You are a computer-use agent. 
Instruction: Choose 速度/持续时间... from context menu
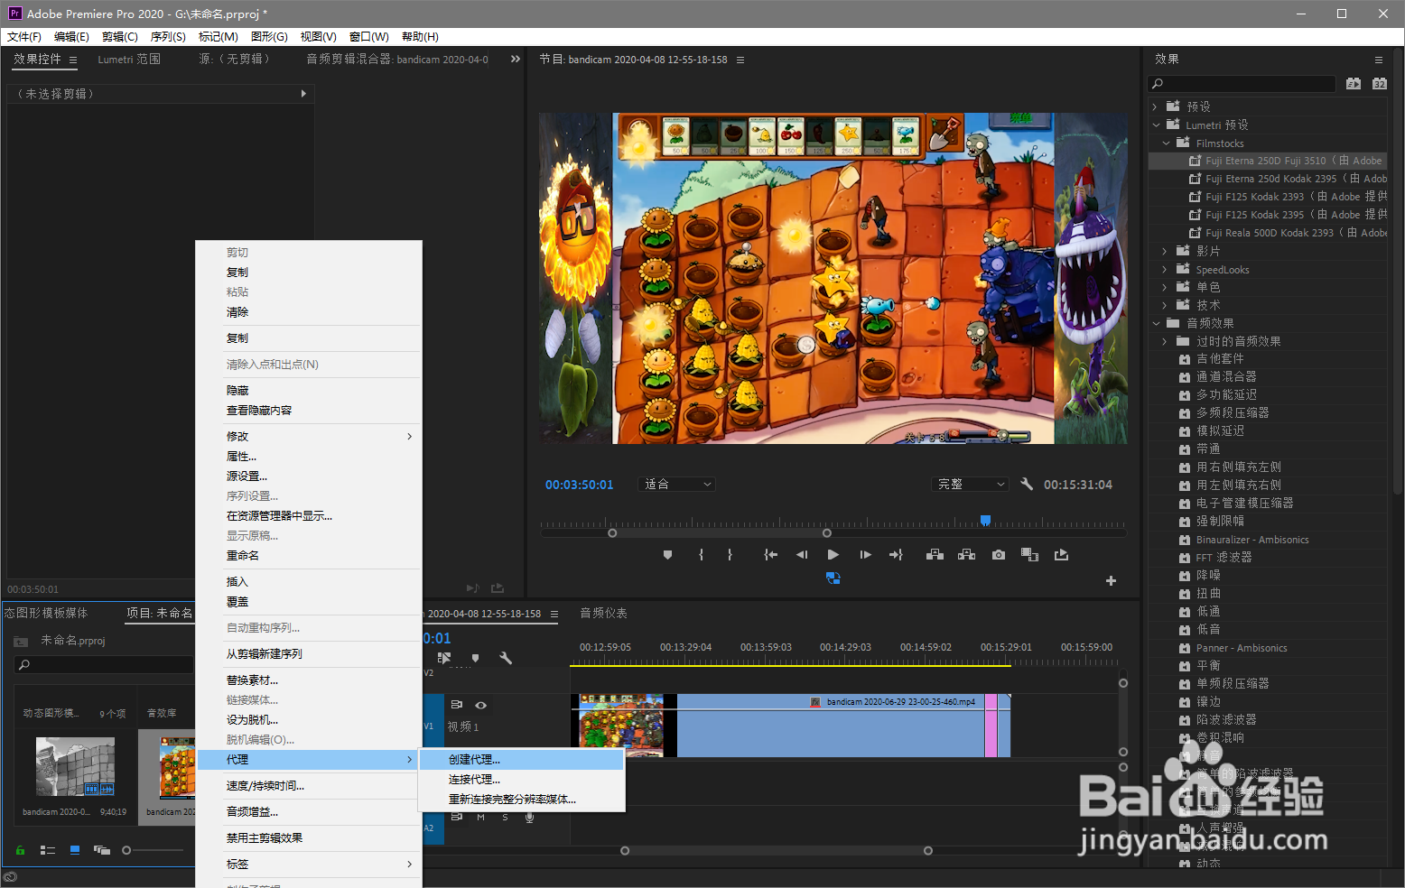point(309,786)
